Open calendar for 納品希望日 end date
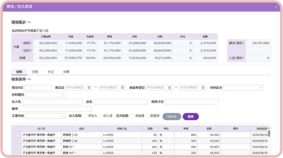The width and height of the screenshot is (283, 158). click(x=203, y=88)
